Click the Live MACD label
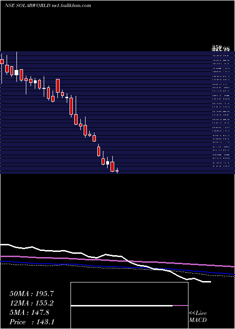The width and height of the screenshot is (235, 329). pyautogui.click(x=198, y=316)
